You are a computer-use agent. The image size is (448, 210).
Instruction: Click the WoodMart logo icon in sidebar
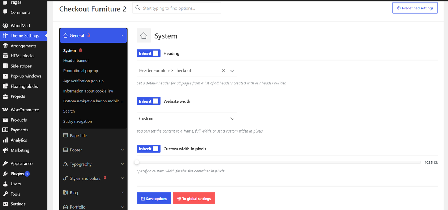click(x=5, y=26)
